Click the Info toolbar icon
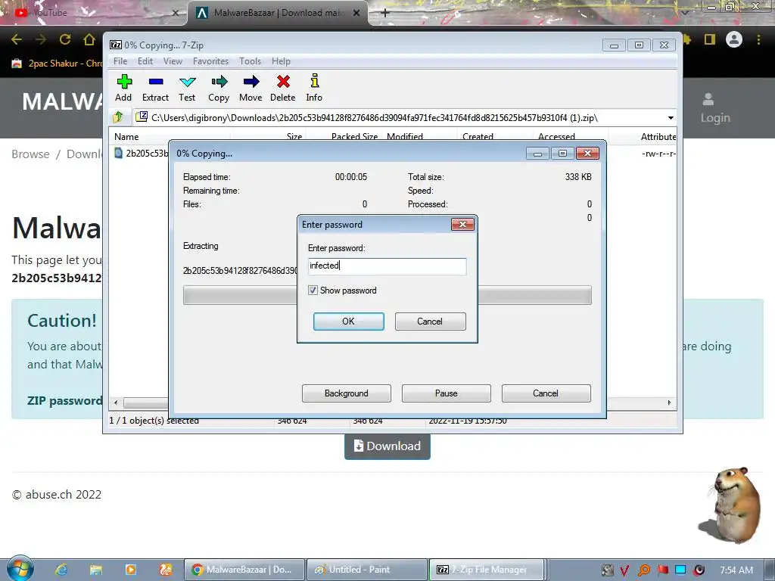The height and width of the screenshot is (581, 775). (x=314, y=88)
